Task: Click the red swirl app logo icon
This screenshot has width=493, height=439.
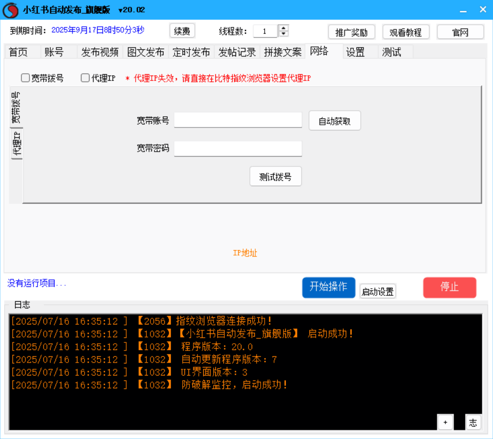Action: coord(10,10)
